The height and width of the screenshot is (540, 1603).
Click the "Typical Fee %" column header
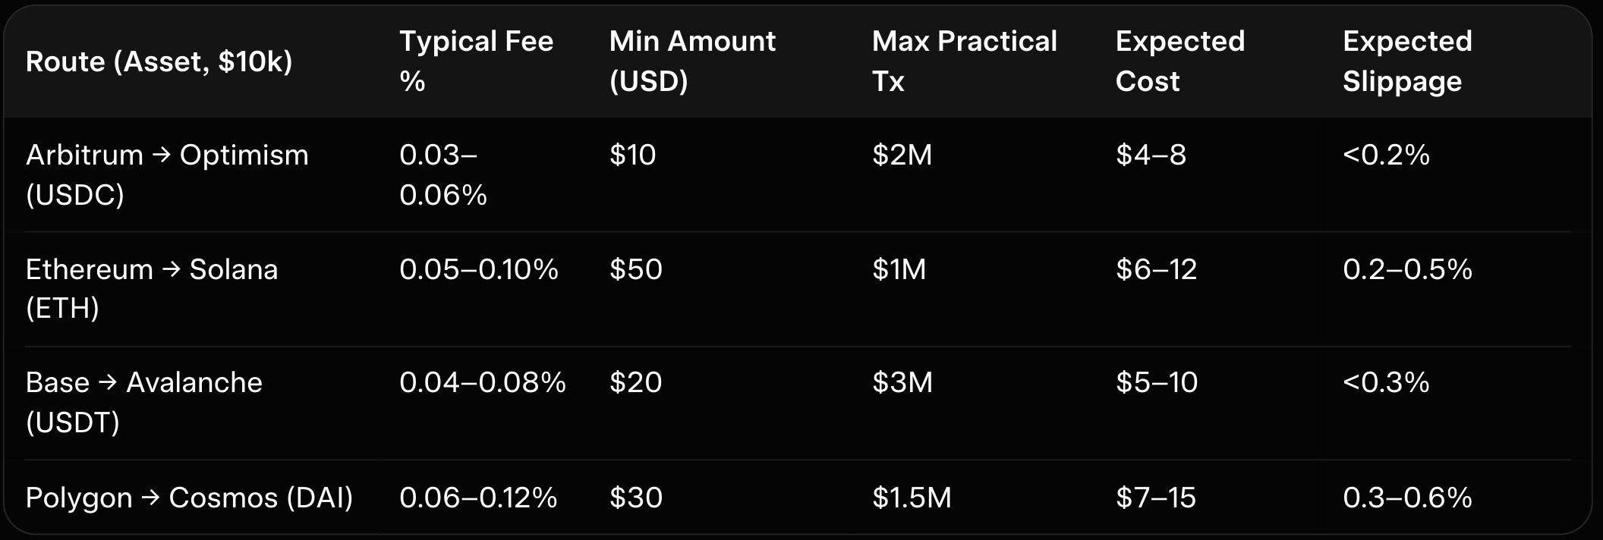[x=477, y=61]
